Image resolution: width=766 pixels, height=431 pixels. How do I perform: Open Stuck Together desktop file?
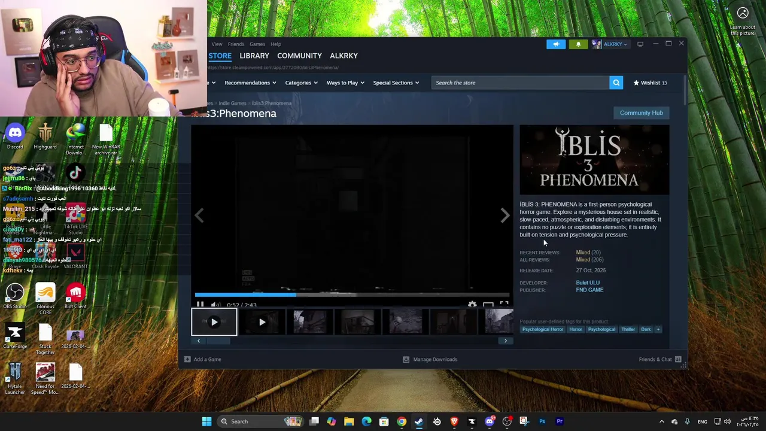[x=45, y=339]
